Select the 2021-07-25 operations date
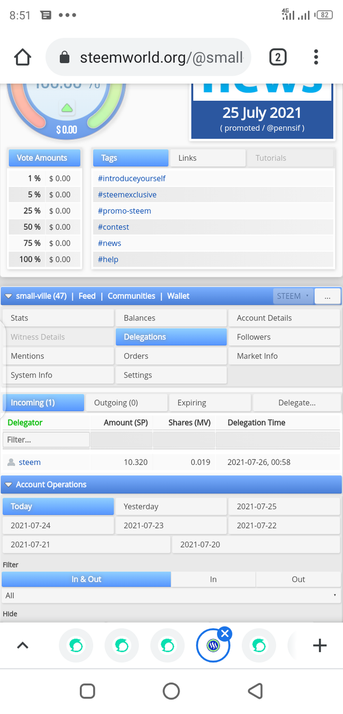This screenshot has height=714, width=343. point(285,506)
